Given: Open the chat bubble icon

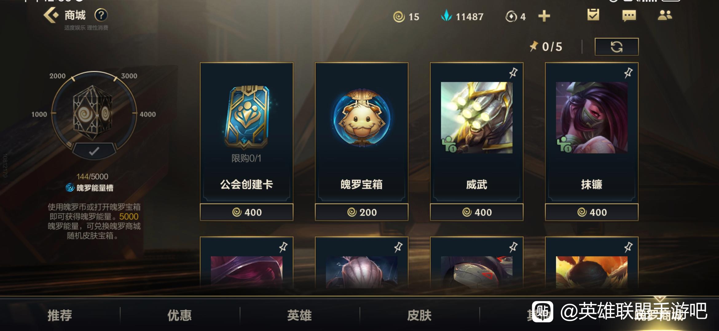Looking at the screenshot, I should 629,16.
